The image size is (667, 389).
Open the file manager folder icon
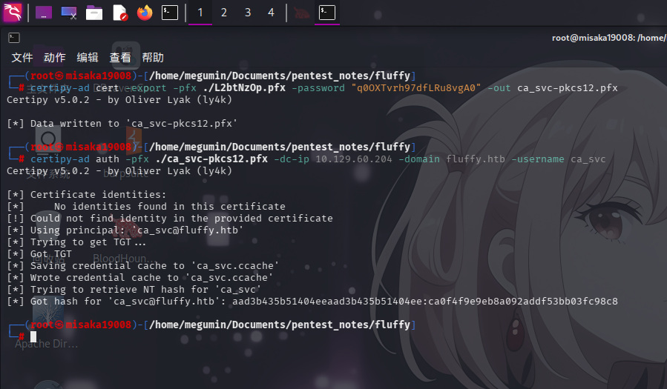tap(94, 13)
